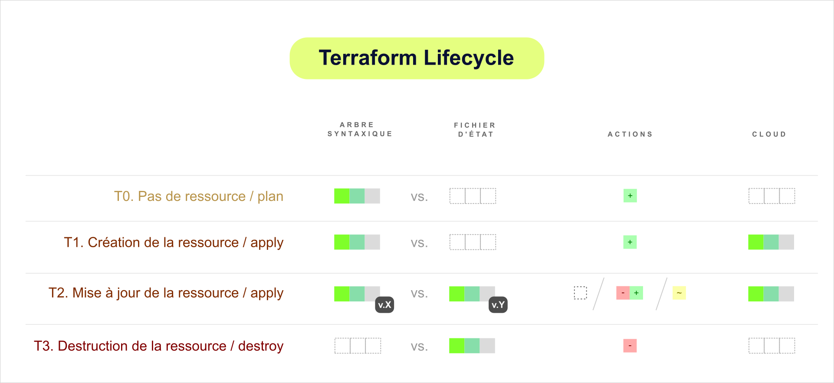Click the Terraform Lifecycle title badge
834x383 pixels.
[417, 58]
